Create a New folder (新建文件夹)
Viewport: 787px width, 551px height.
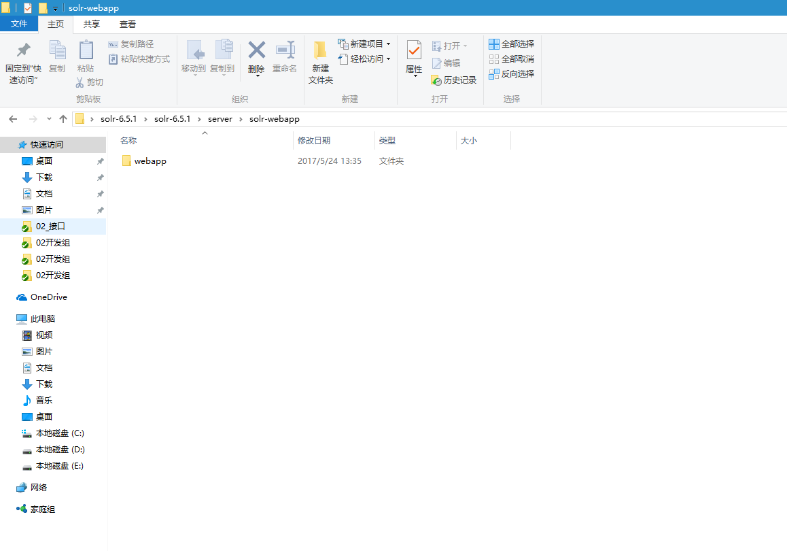tap(320, 63)
